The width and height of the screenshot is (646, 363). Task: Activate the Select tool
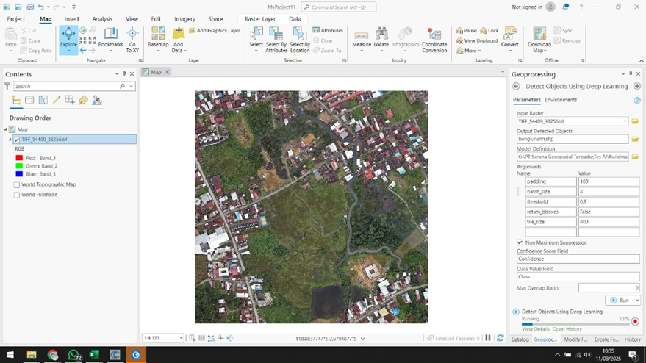point(256,40)
